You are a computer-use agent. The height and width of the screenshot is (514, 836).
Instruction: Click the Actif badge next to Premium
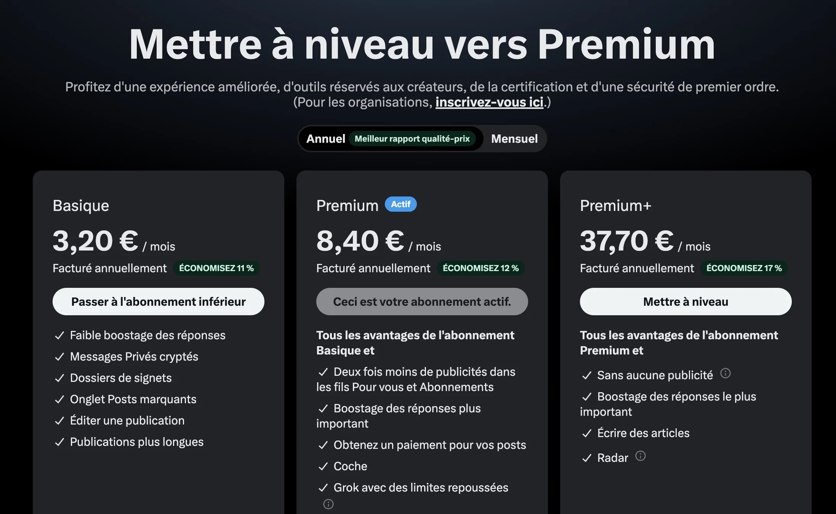pyautogui.click(x=400, y=204)
